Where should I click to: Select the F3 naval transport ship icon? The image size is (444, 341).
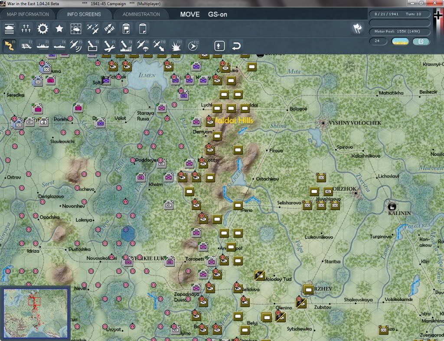click(43, 46)
